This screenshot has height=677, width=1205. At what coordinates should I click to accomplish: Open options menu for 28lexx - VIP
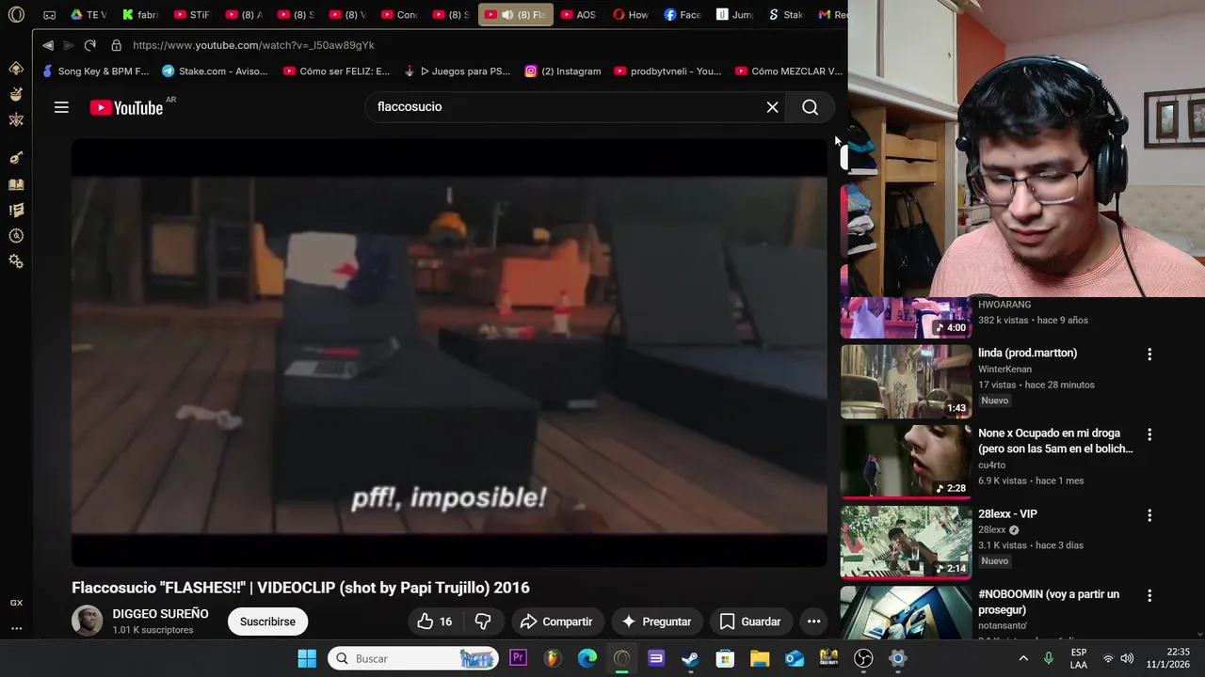click(1149, 515)
